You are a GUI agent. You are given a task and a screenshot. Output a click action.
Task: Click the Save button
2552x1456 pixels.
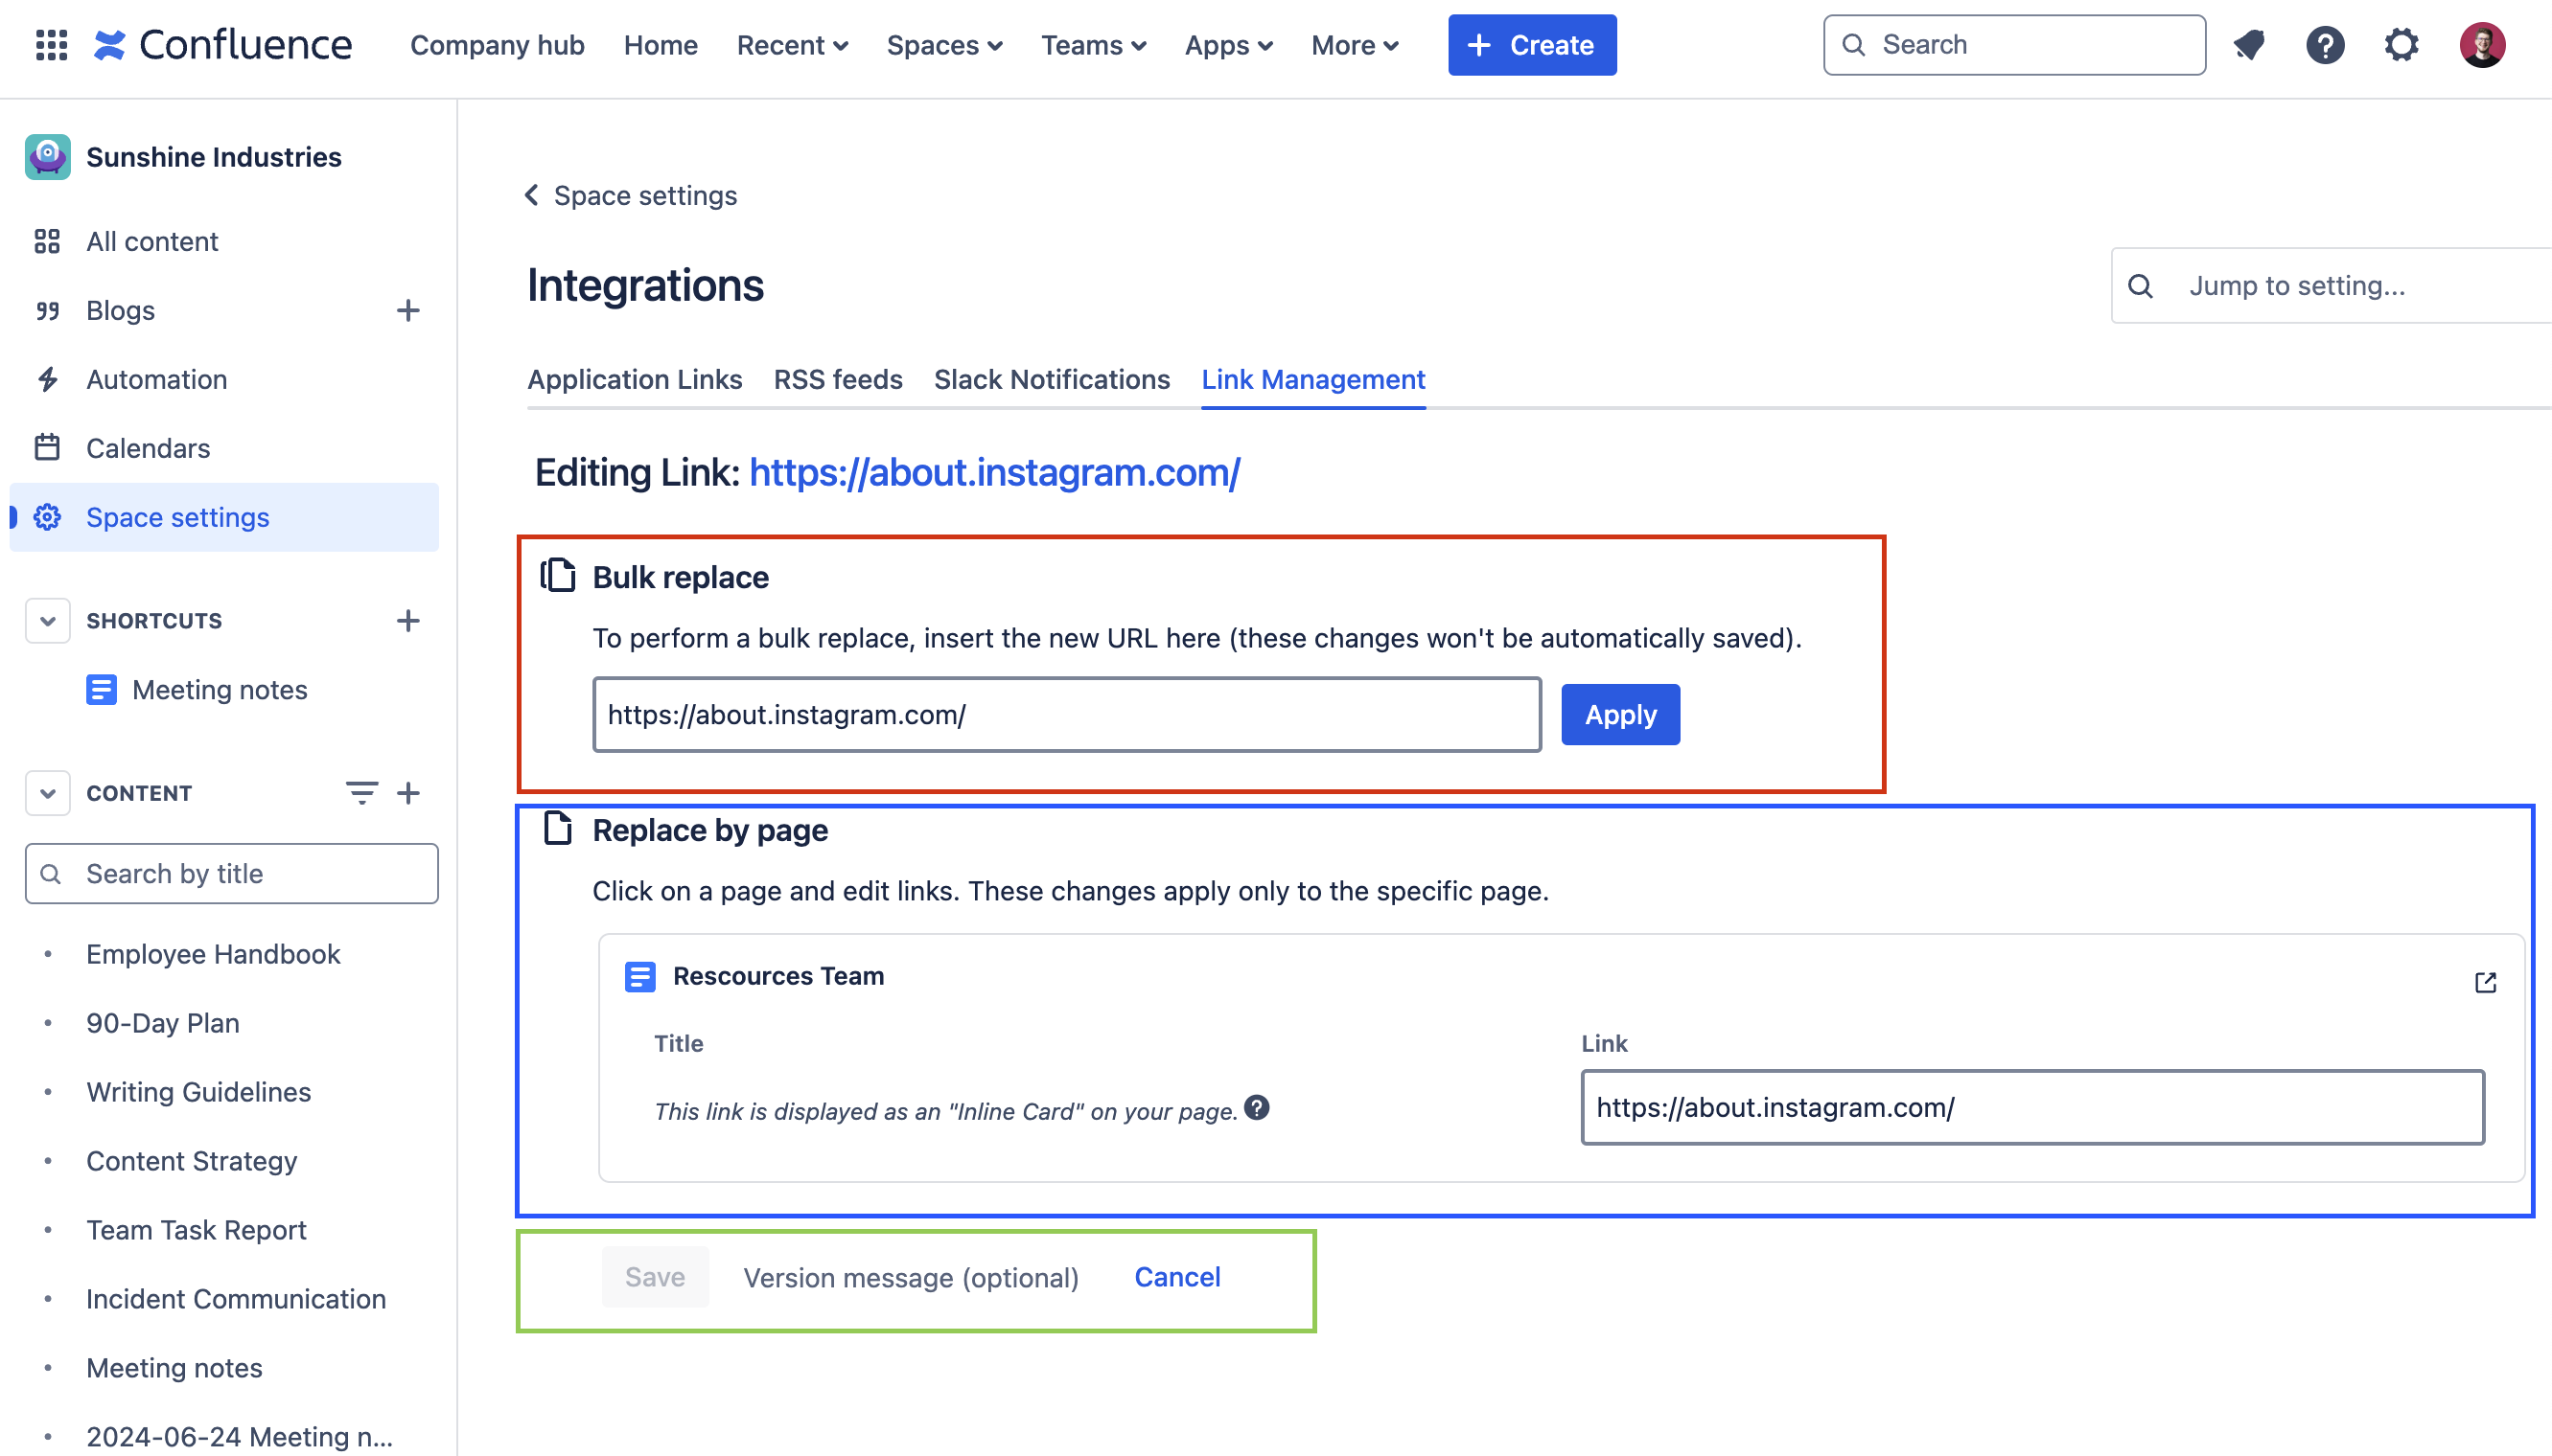[x=655, y=1277]
